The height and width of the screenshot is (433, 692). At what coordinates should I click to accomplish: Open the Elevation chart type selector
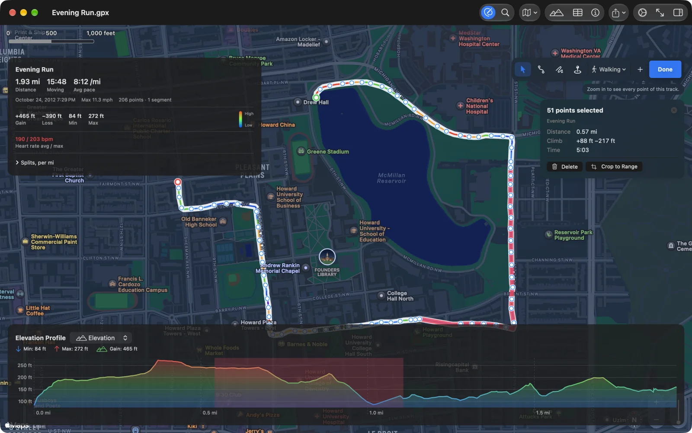[102, 338]
